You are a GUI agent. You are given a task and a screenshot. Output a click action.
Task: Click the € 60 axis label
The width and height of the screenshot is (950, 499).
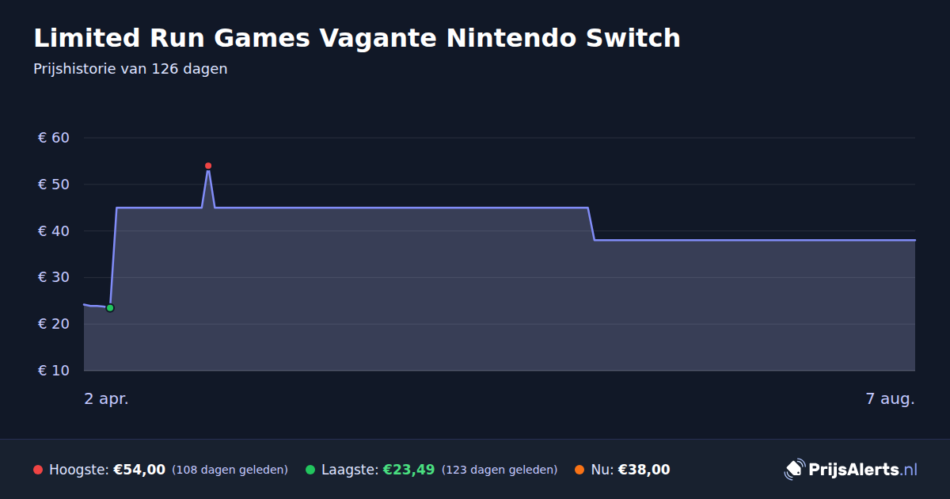(54, 138)
